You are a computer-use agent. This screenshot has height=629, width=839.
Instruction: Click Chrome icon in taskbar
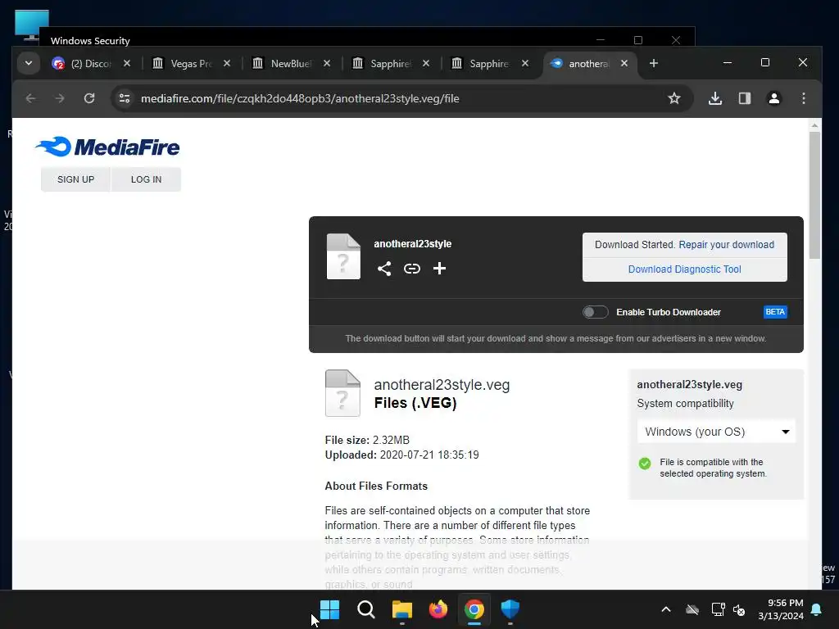(474, 609)
